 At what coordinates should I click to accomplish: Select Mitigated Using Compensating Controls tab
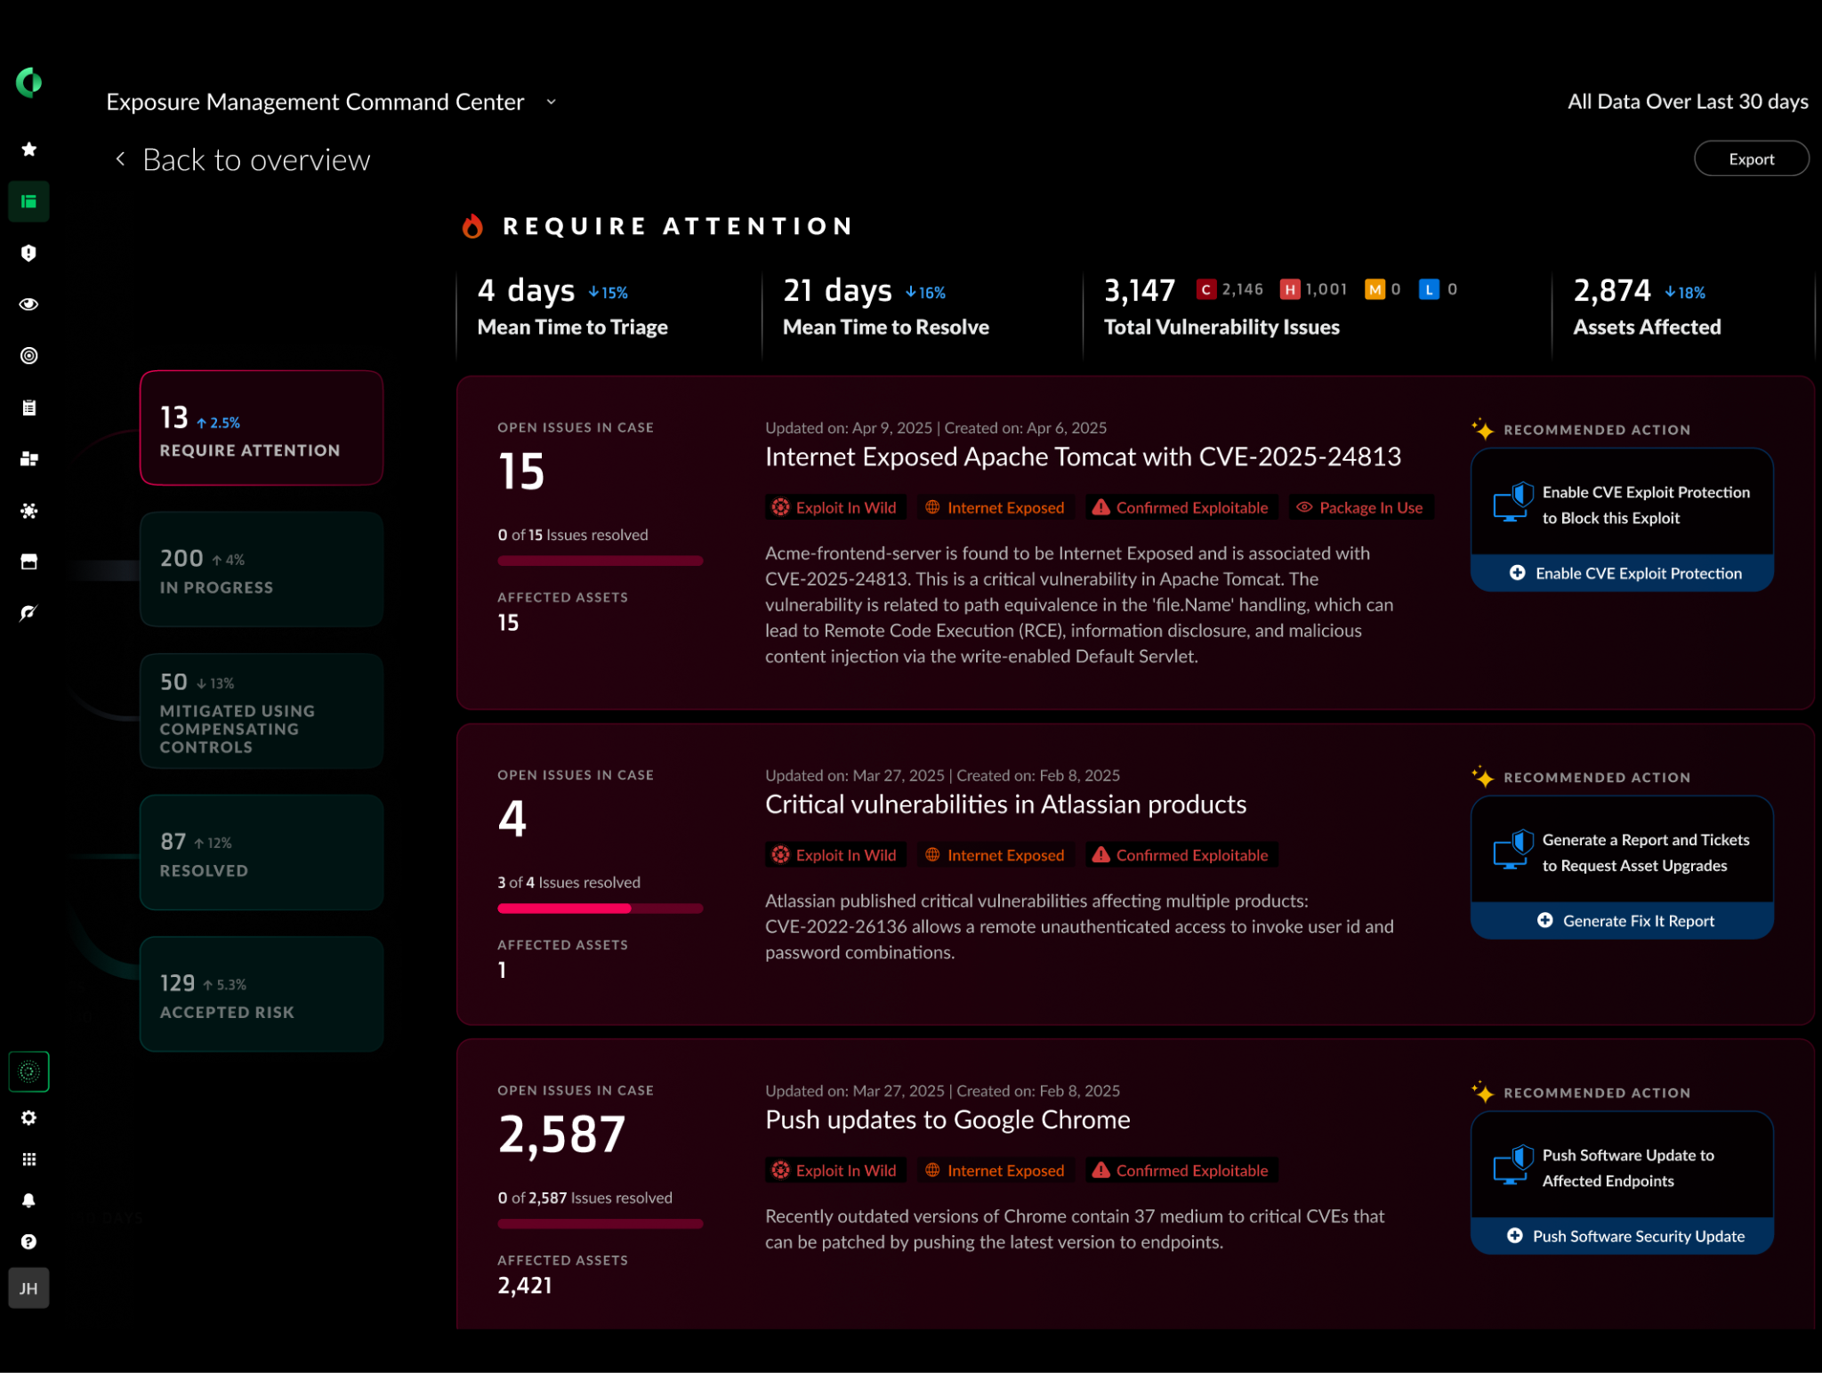click(x=262, y=711)
